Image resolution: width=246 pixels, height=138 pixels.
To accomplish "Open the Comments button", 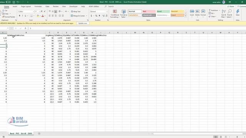I will click(x=242, y=7).
